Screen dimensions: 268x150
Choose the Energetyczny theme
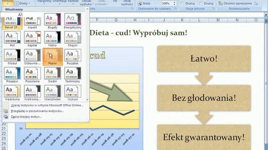coord(72,21)
